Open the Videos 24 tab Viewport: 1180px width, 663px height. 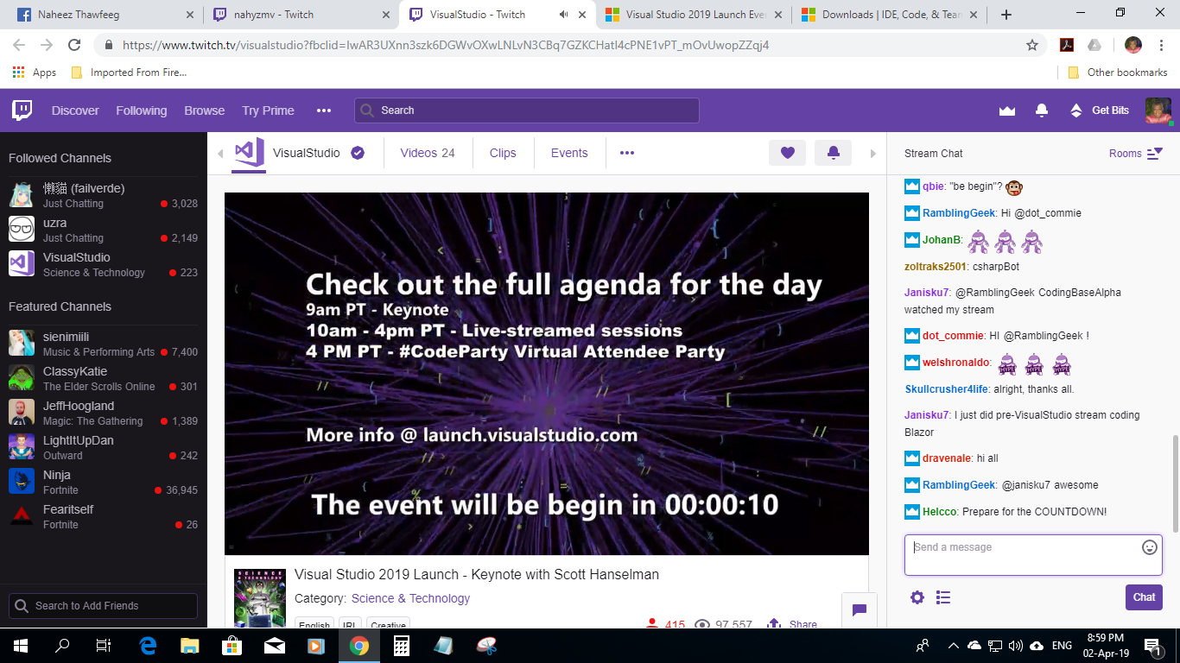tap(428, 153)
